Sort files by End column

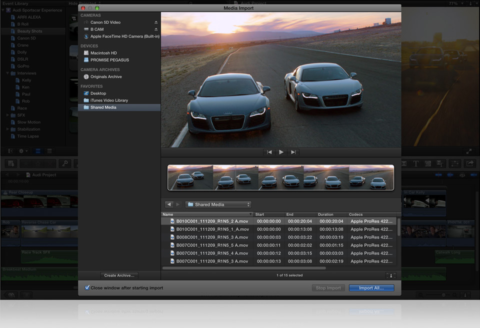pos(300,214)
